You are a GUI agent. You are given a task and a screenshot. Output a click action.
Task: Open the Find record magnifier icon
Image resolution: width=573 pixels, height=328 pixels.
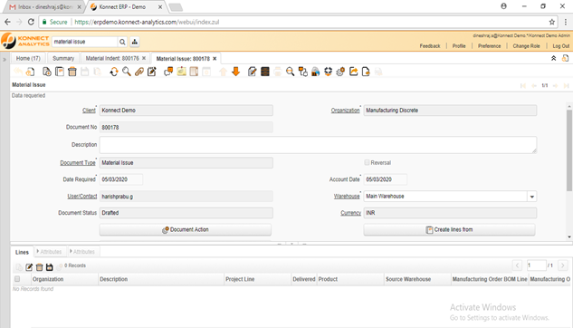click(127, 72)
